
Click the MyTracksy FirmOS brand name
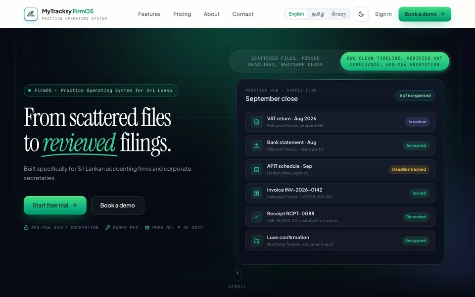click(x=68, y=11)
